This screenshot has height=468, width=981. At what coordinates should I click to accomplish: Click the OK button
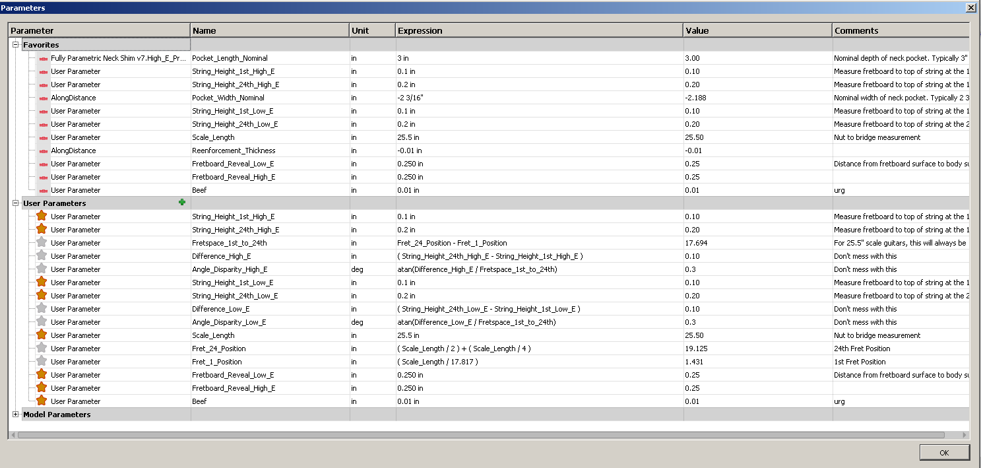point(945,452)
